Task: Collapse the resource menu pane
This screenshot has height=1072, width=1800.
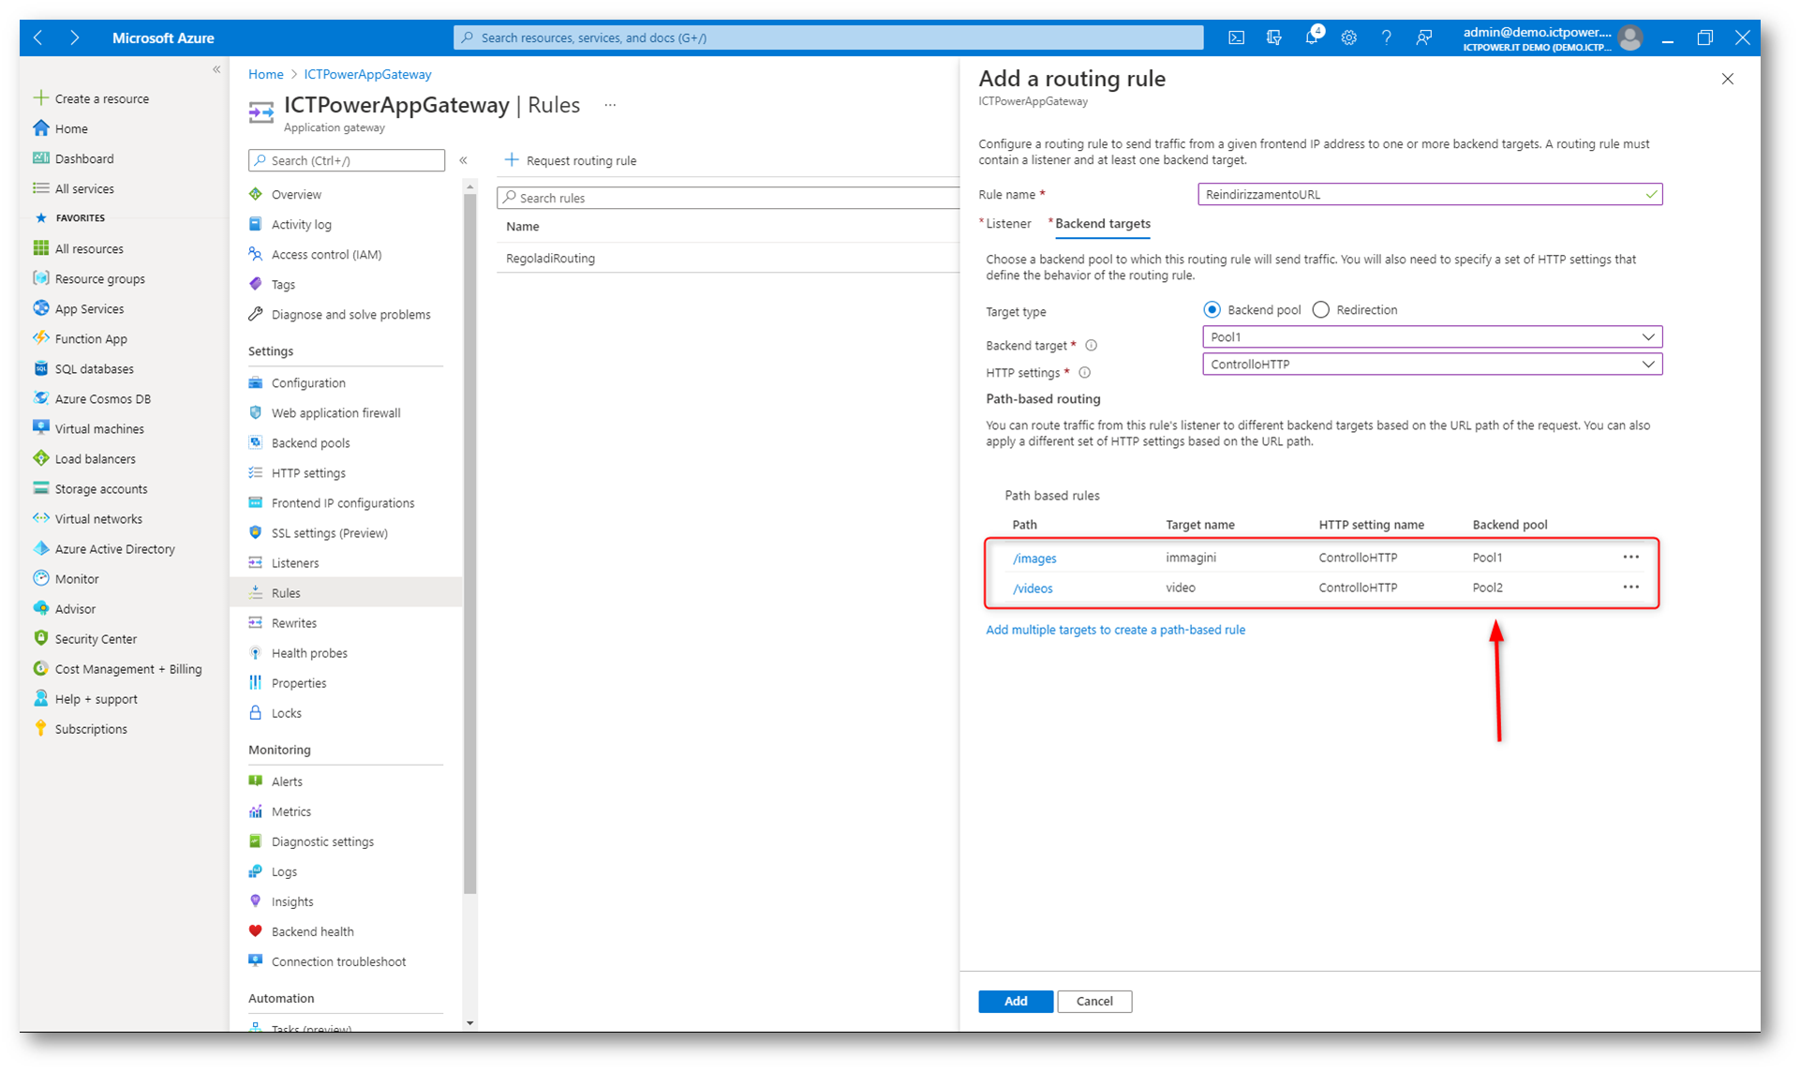Action: (x=463, y=160)
